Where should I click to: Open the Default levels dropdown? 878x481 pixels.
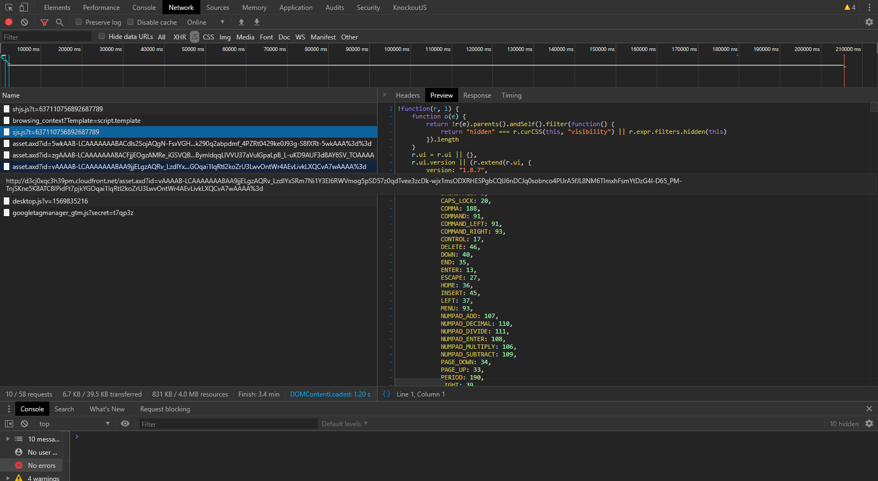[x=345, y=424]
